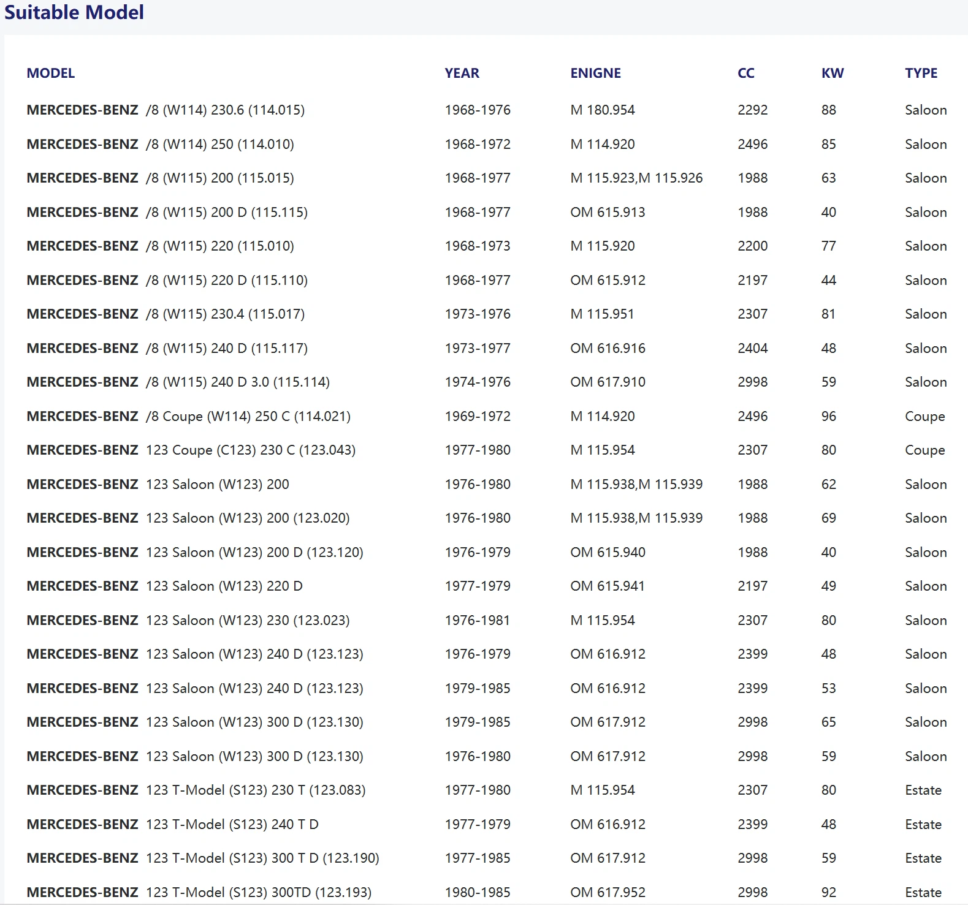Click CC value '2404'

pos(753,348)
